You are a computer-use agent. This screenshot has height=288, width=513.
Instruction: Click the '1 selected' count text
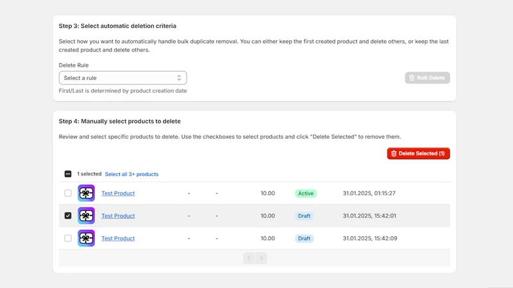[x=89, y=174]
